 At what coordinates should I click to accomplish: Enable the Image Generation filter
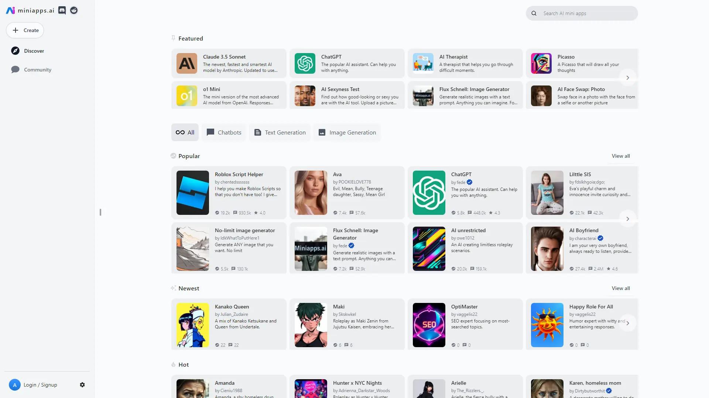pos(346,132)
